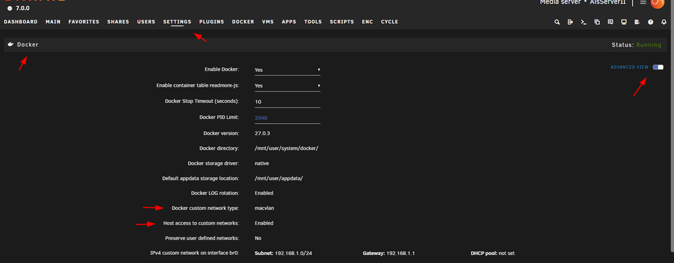Open the Main tab

coord(53,22)
